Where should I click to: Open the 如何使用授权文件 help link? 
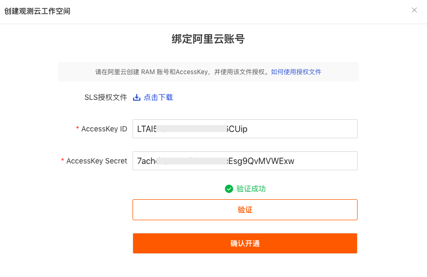[x=296, y=72]
